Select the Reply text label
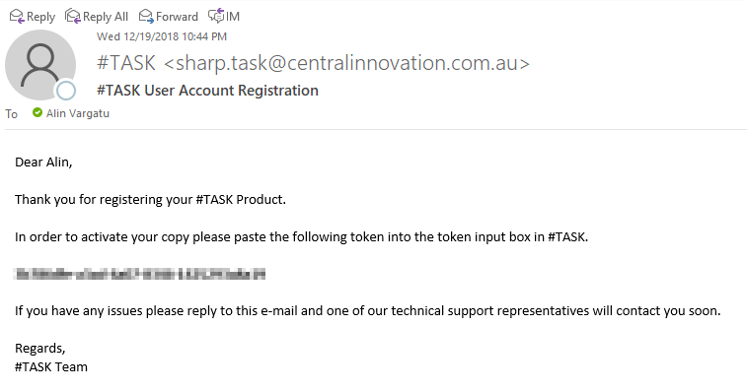The width and height of the screenshot is (747, 392). click(x=40, y=17)
